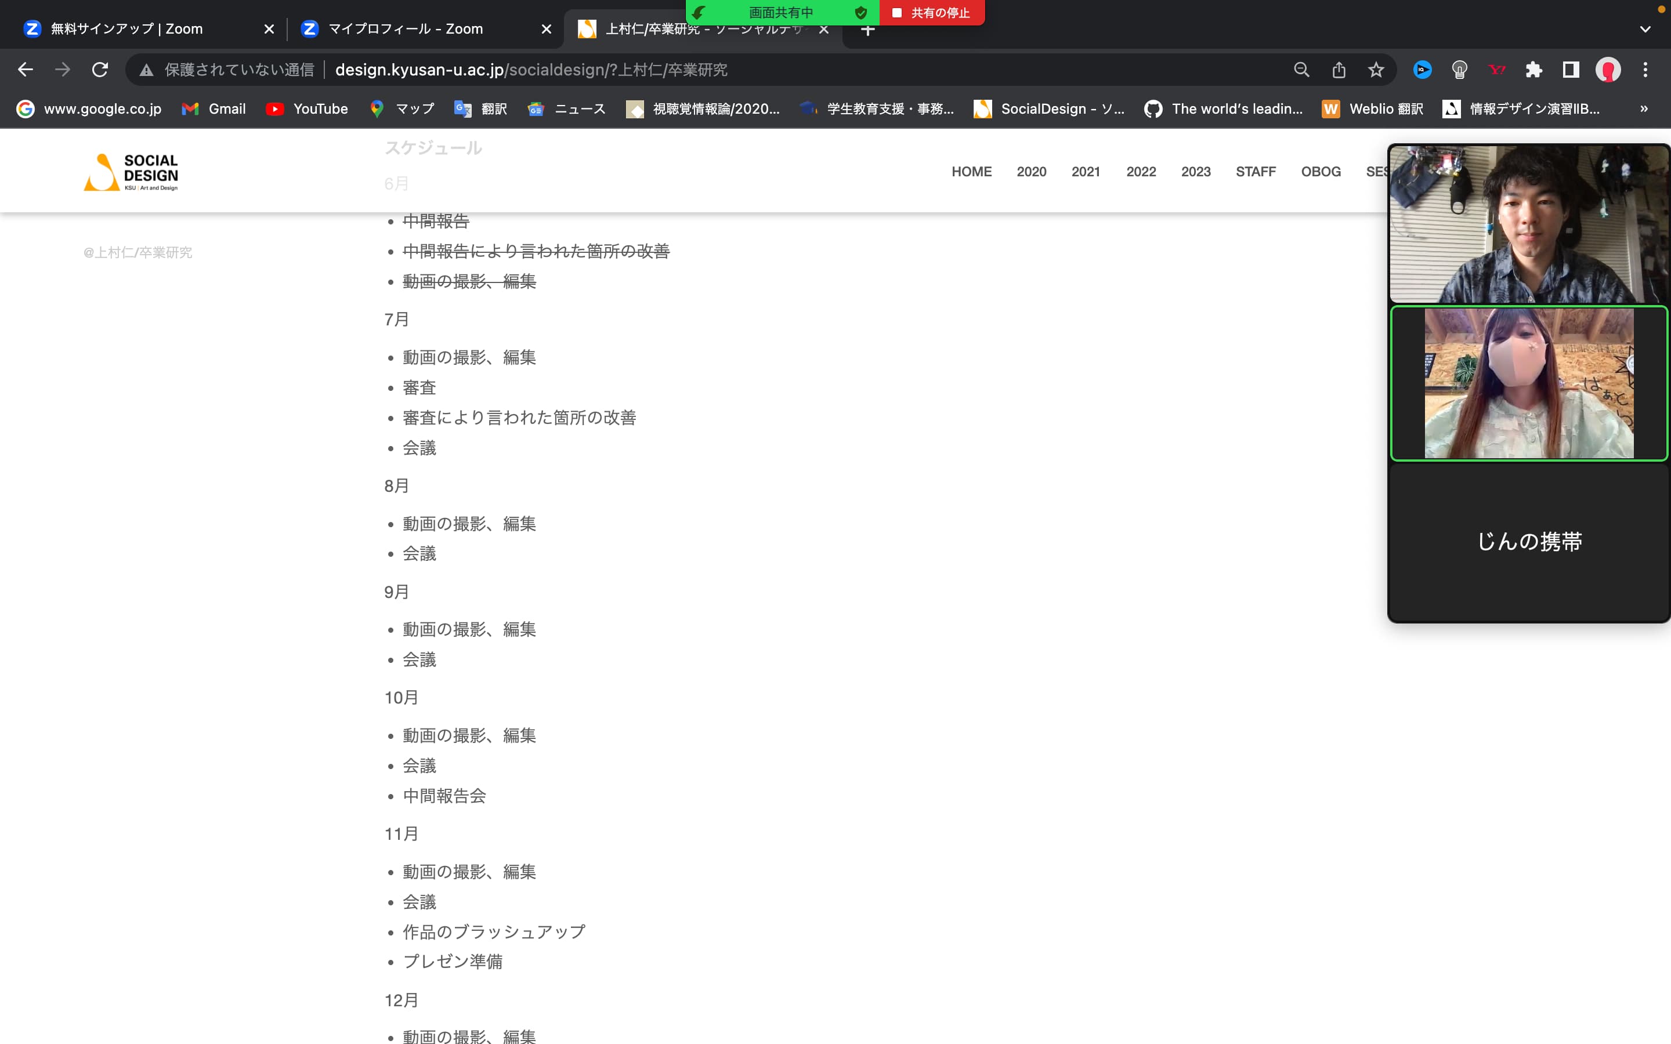Reload the current page
Viewport: 1671px width, 1044px height.
[100, 70]
